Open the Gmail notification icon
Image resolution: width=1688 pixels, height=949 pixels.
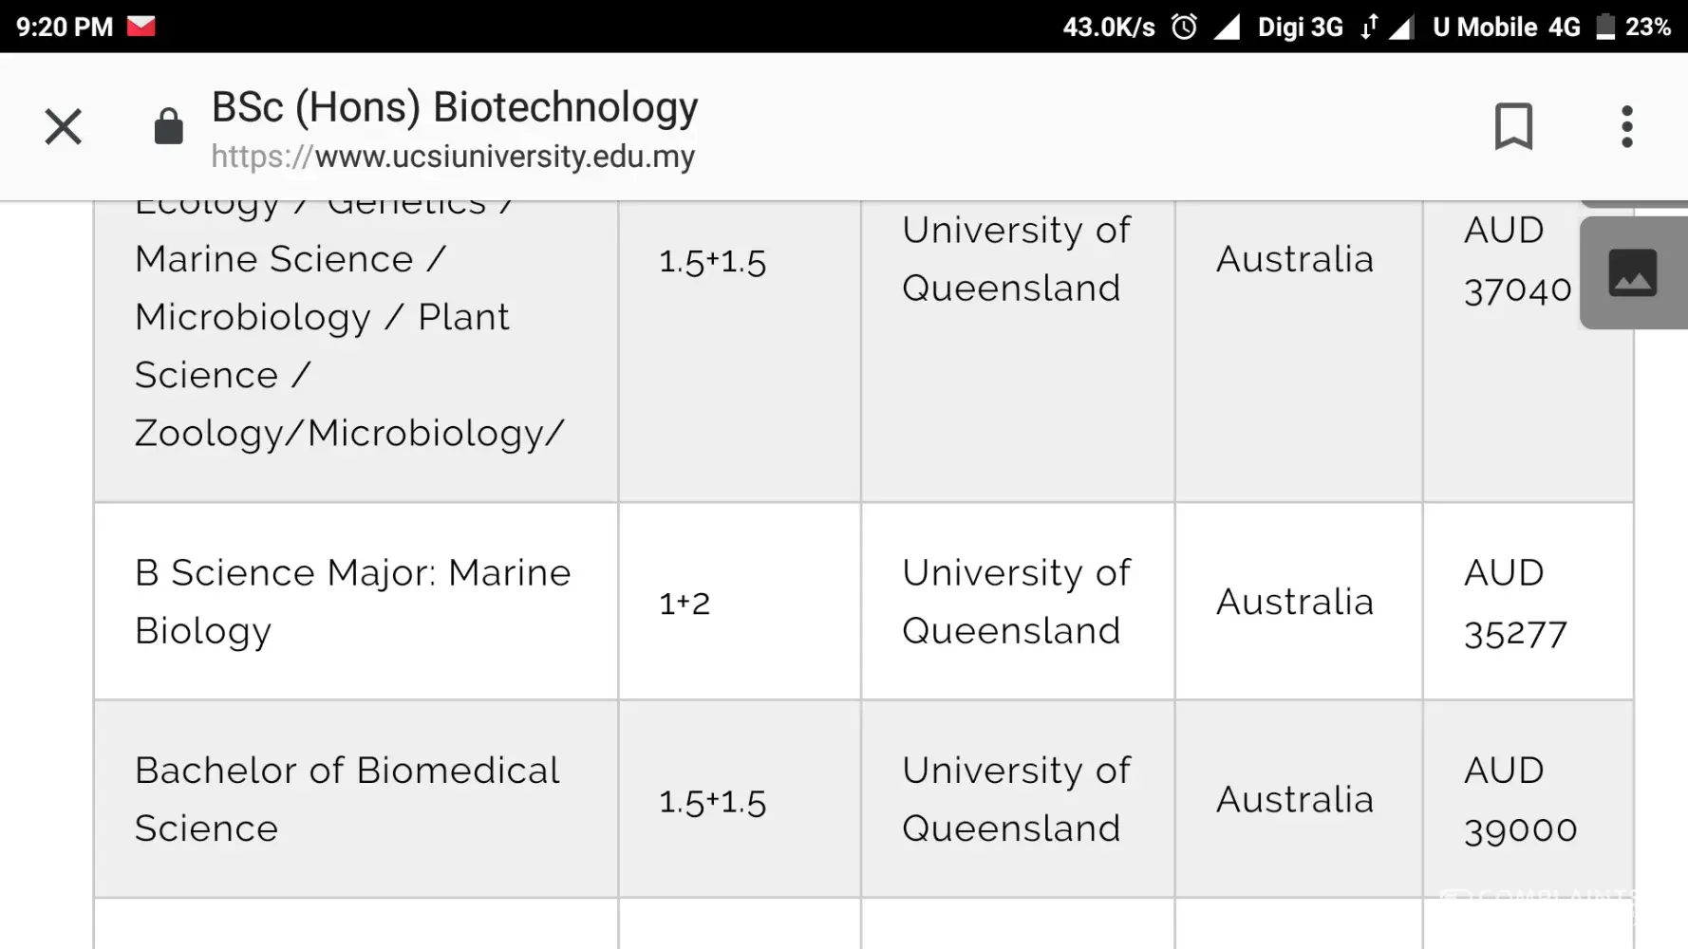point(141,26)
